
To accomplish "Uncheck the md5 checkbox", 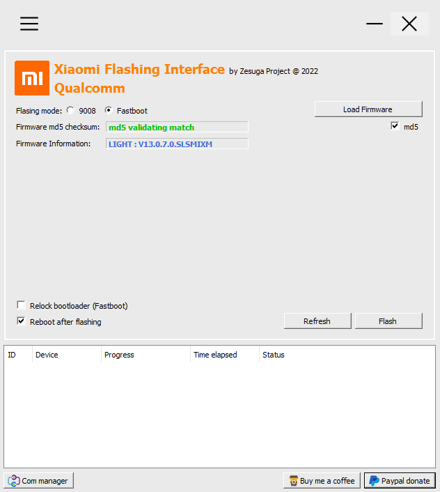I will [395, 126].
